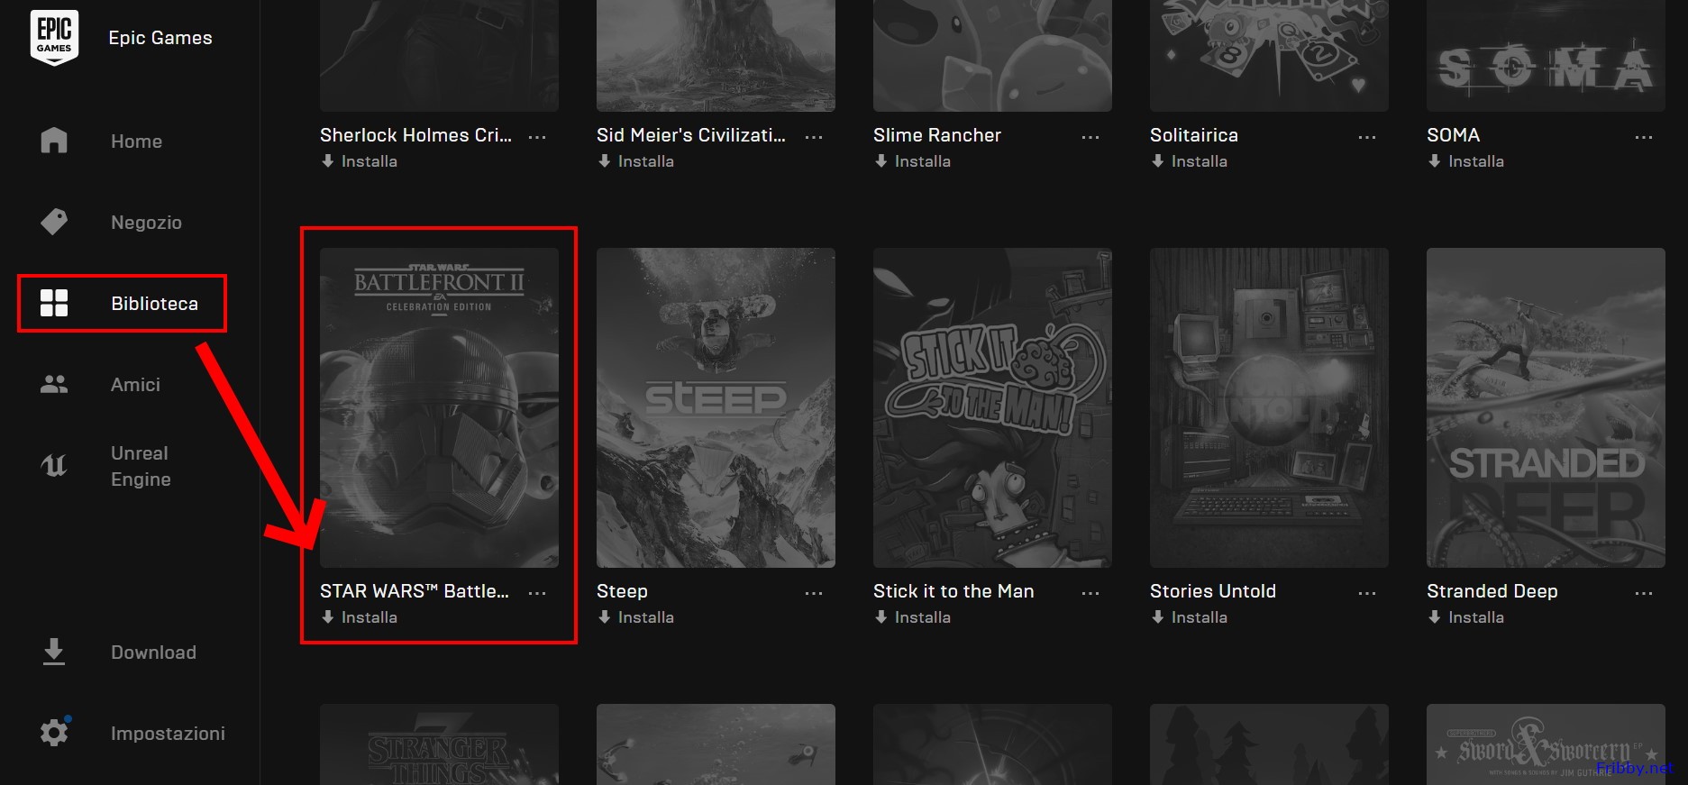Install Slime Rancher
The width and height of the screenshot is (1688, 785).
click(913, 161)
